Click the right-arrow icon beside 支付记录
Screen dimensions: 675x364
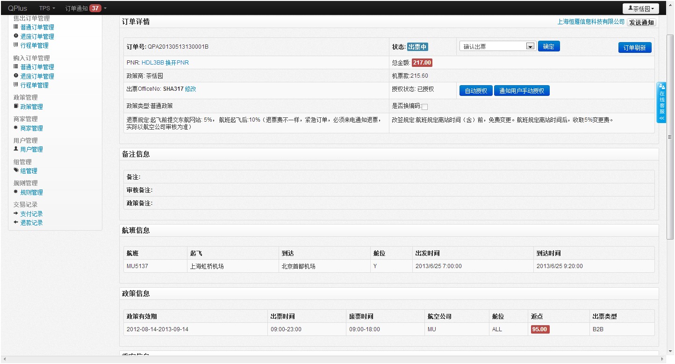(16, 213)
